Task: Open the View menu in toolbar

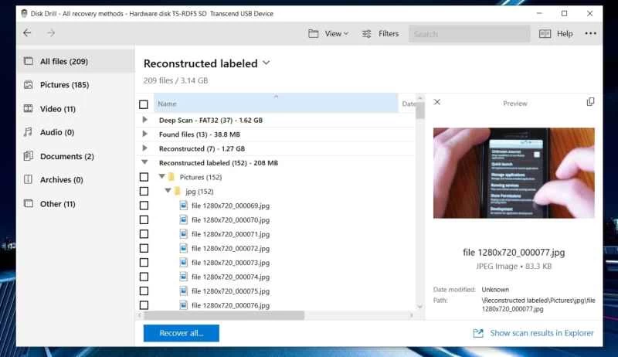Action: tap(328, 34)
